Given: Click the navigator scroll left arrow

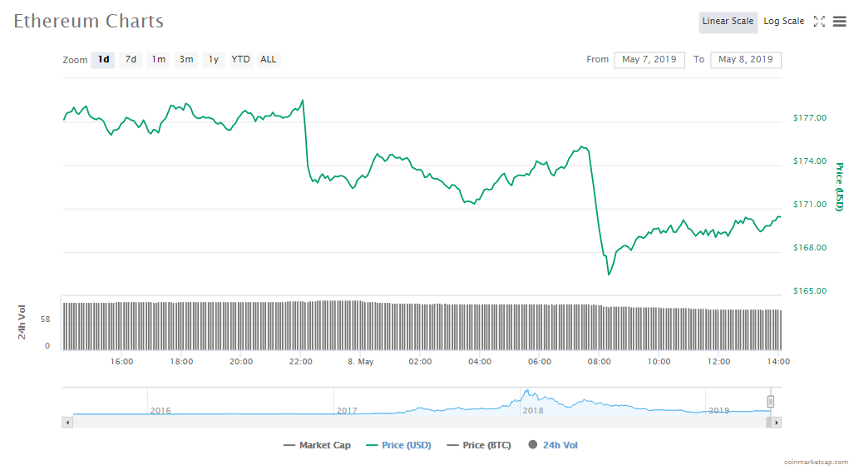Looking at the screenshot, I should click(68, 423).
